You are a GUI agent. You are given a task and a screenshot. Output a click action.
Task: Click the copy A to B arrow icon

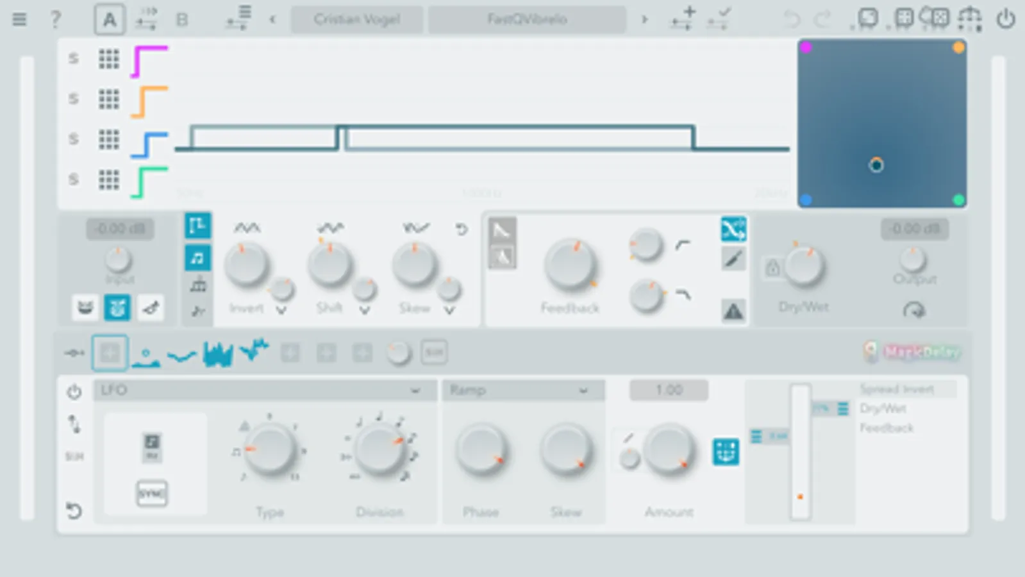pos(147,19)
